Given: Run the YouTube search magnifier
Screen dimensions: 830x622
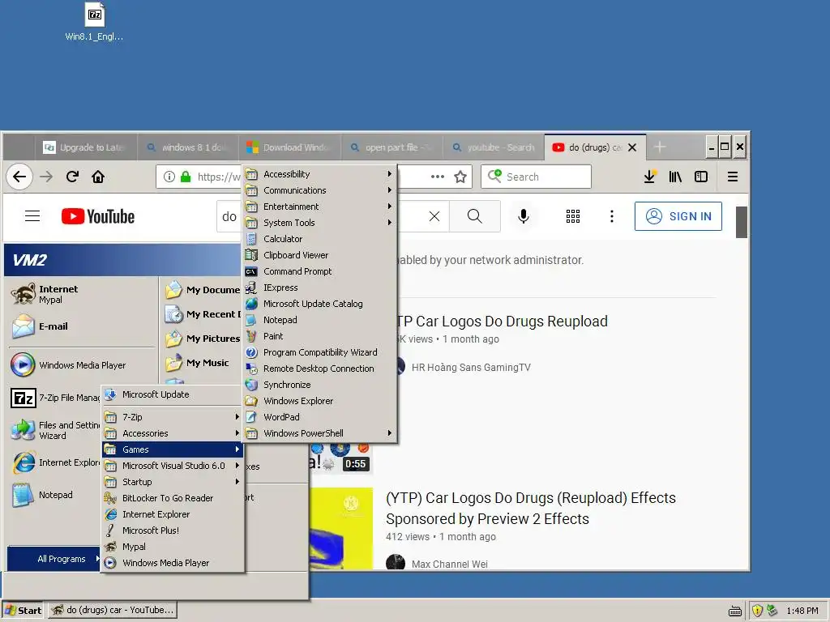Looking at the screenshot, I should click(475, 216).
